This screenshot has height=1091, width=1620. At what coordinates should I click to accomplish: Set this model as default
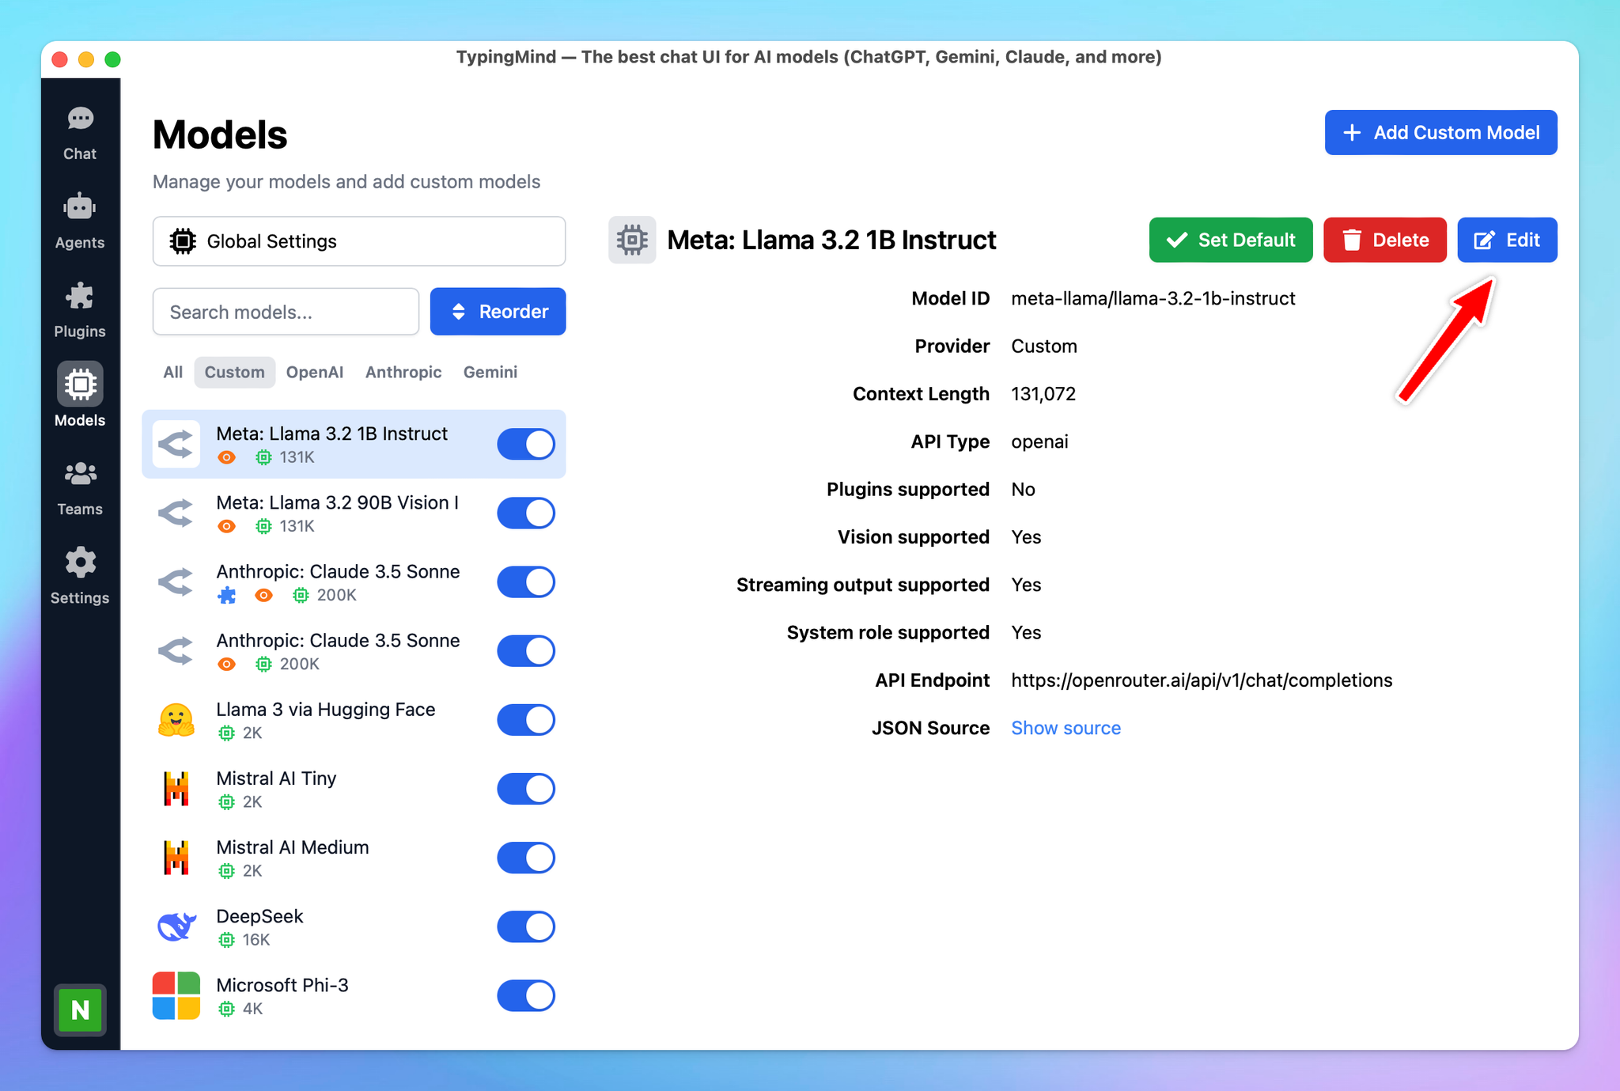coord(1230,240)
